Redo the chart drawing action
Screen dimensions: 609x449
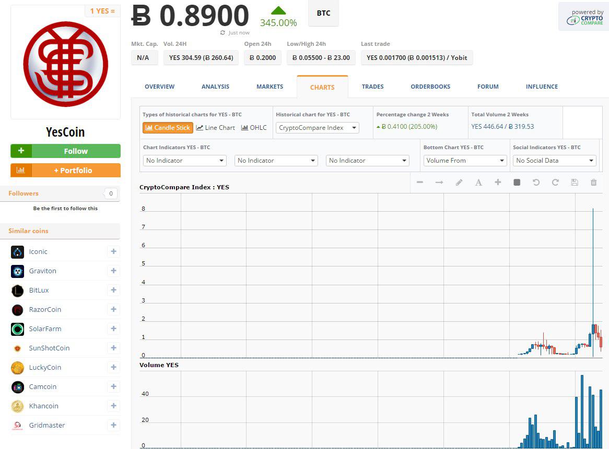(x=555, y=182)
